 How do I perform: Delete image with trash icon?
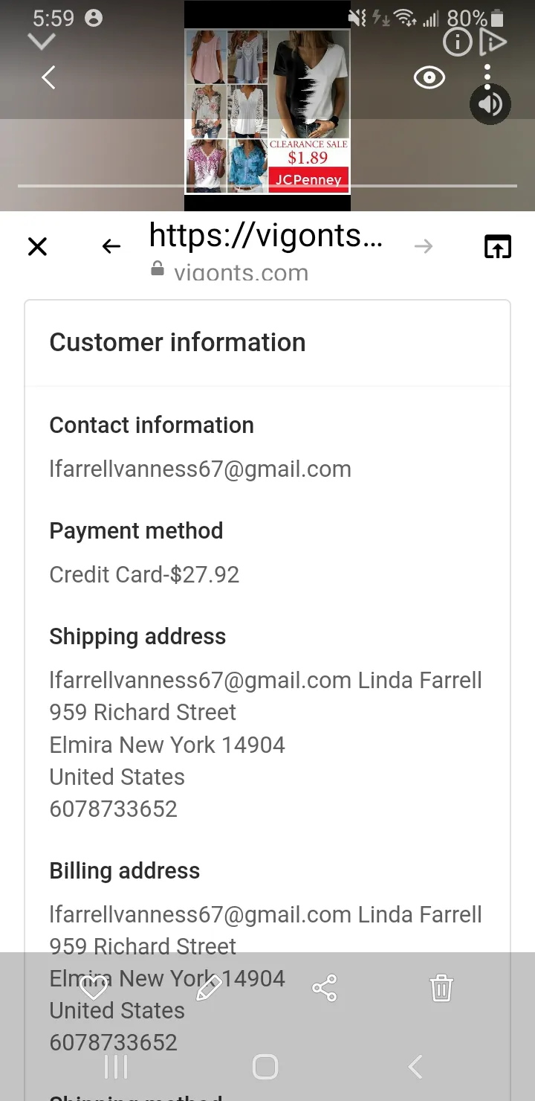point(441,988)
